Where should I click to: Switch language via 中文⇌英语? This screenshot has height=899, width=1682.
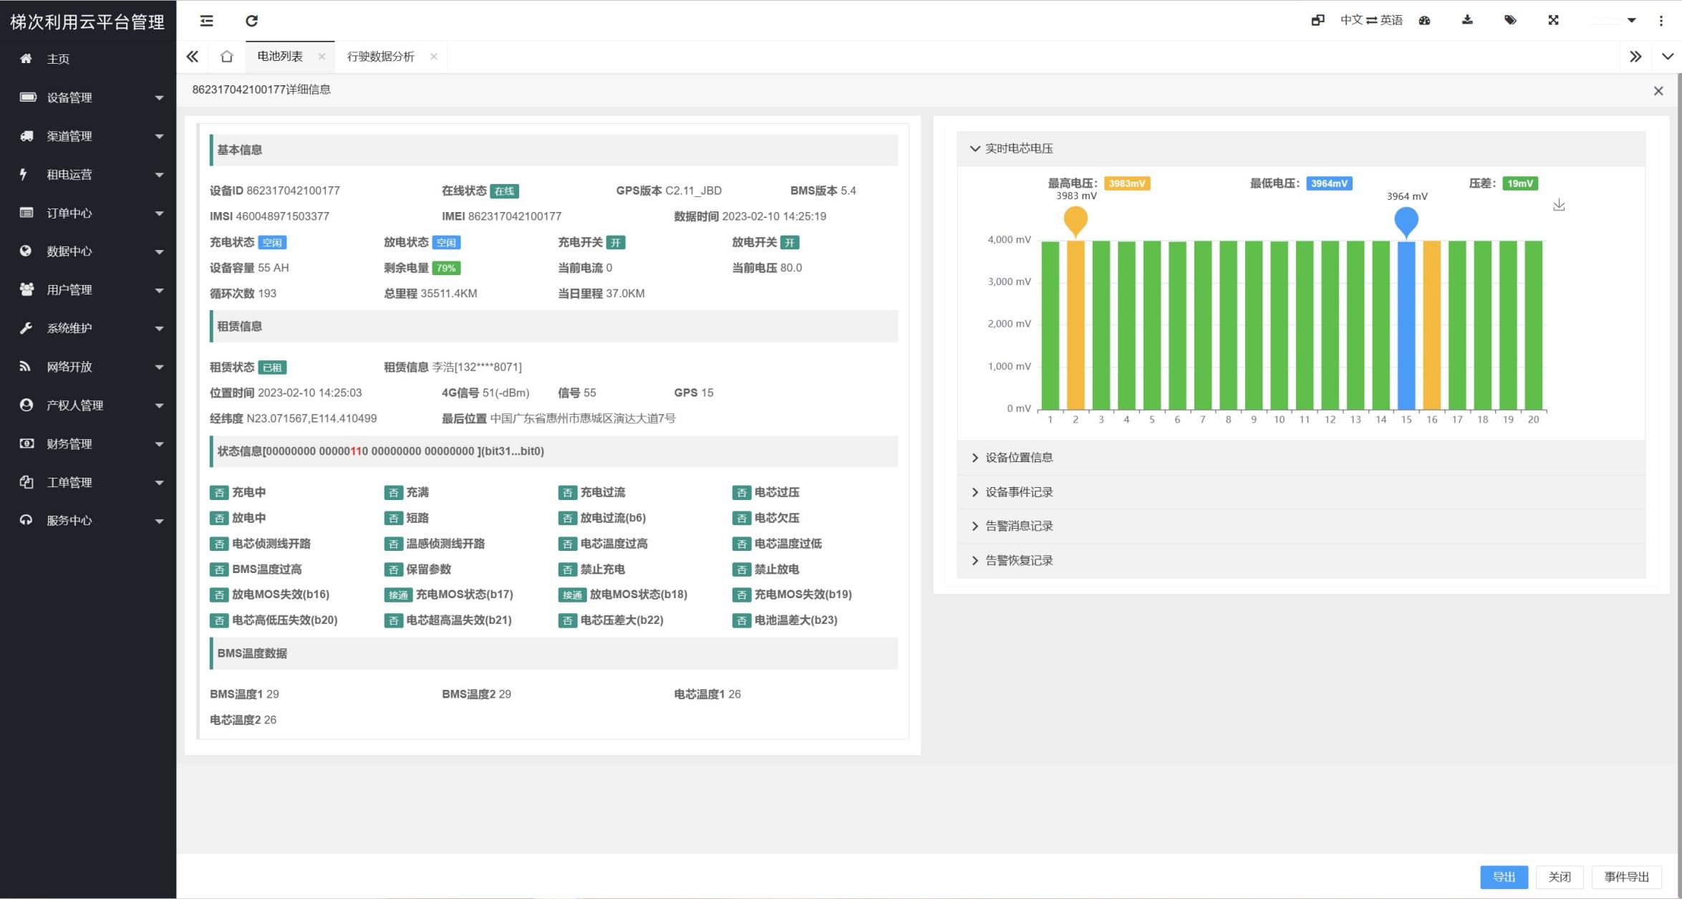tap(1371, 20)
